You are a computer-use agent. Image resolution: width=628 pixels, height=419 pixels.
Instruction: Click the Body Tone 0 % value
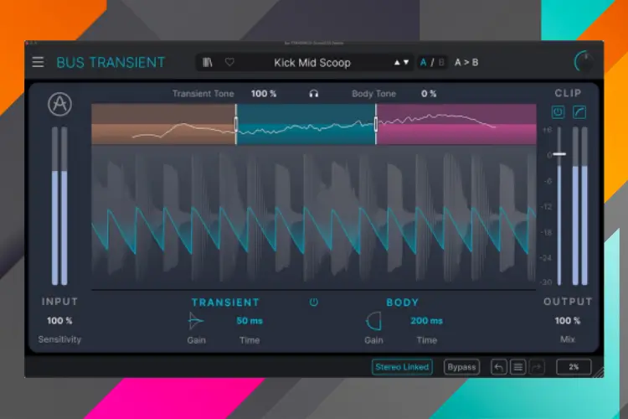[429, 93]
